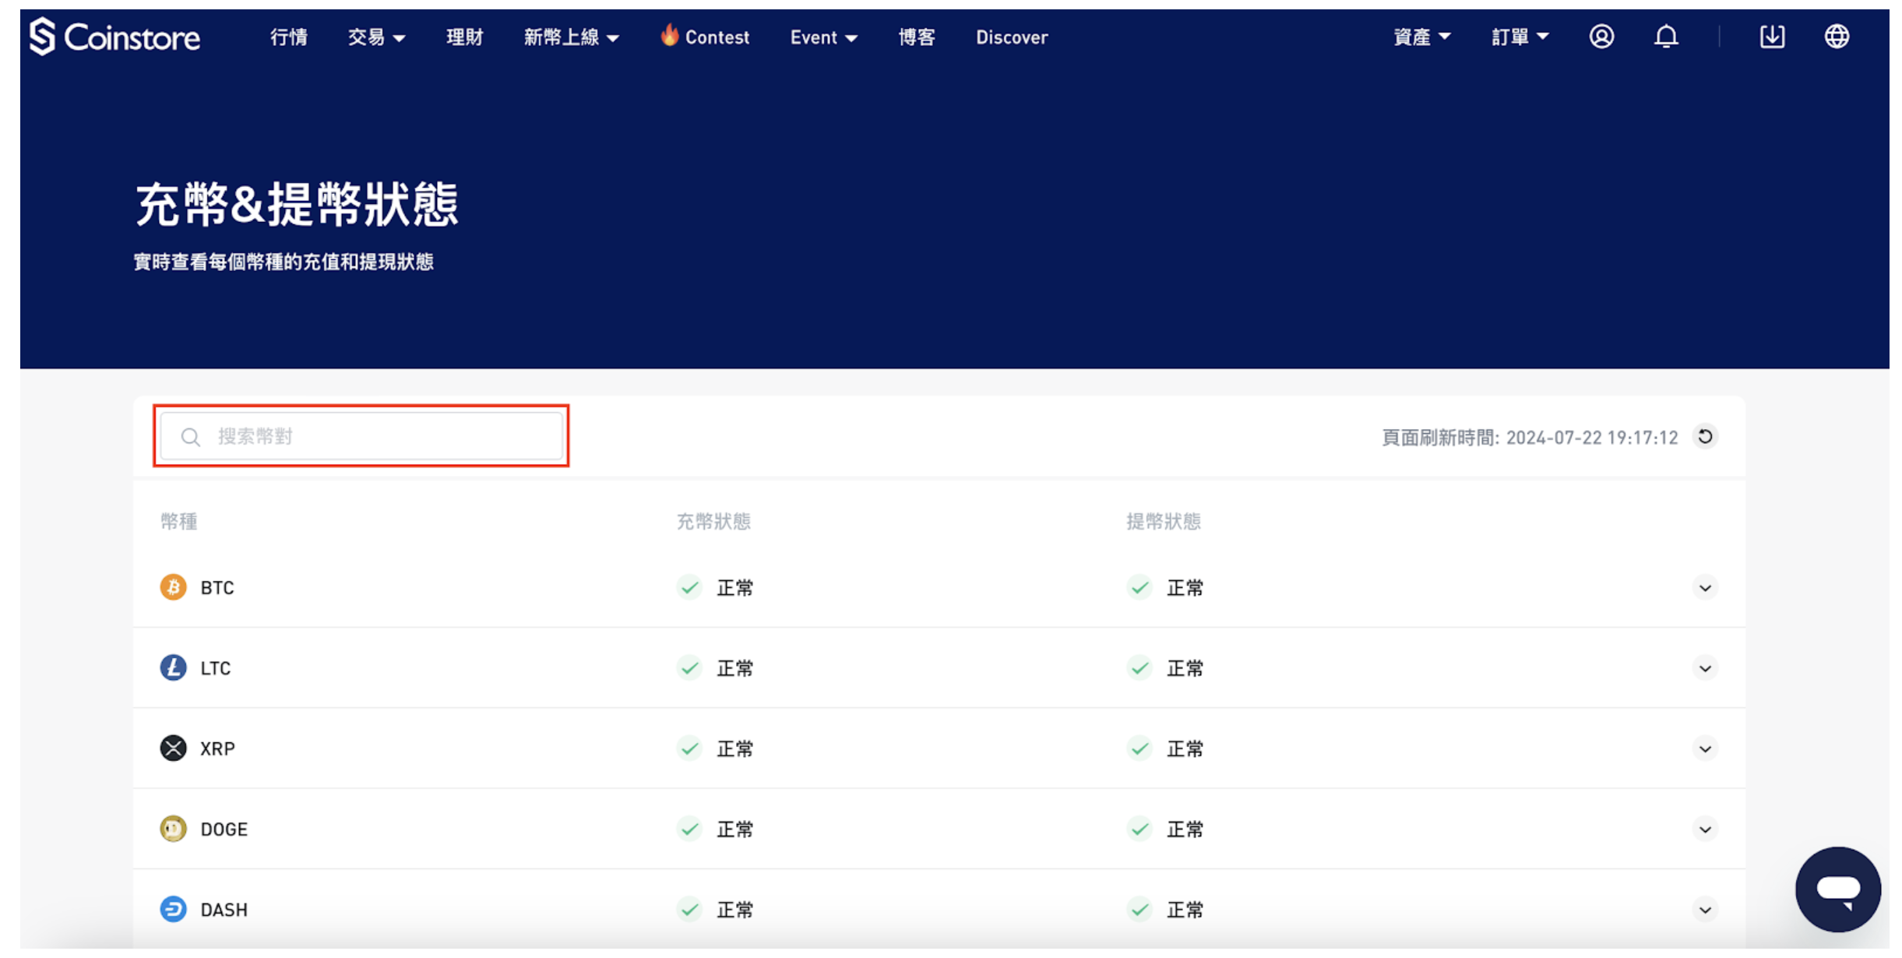This screenshot has height=958, width=1902.
Task: Go to 行情 markets page
Action: click(289, 37)
